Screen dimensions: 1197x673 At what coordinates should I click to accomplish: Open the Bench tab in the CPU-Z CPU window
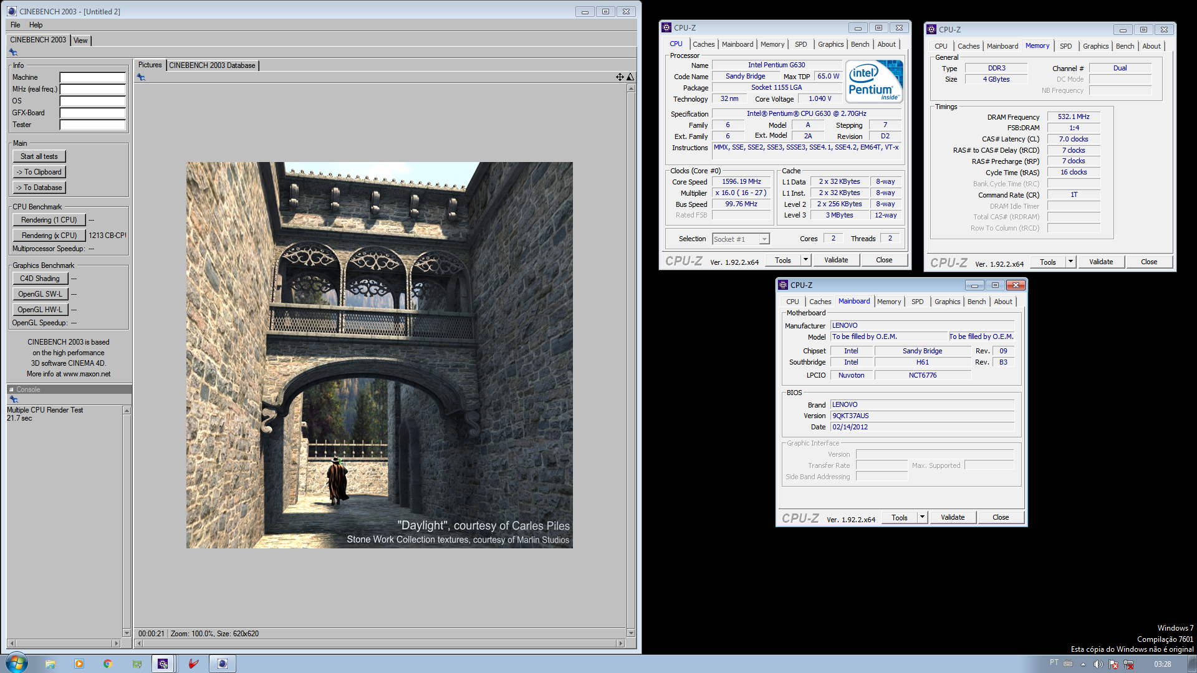point(860,44)
